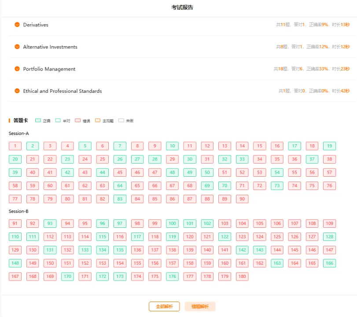Image resolution: width=357 pixels, height=317 pixels.
Task: Select the orange 主观题 legend box
Action: click(97, 120)
